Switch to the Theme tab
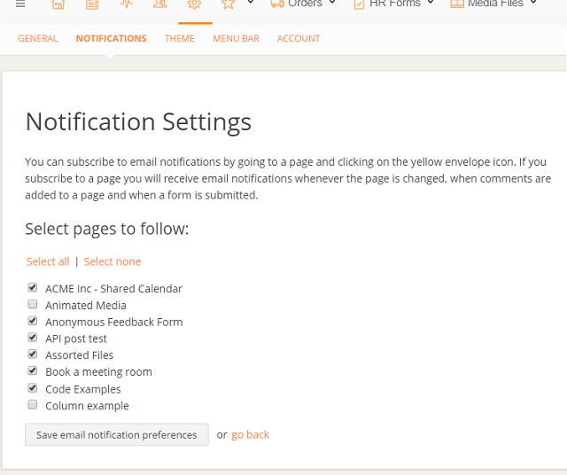 [180, 38]
